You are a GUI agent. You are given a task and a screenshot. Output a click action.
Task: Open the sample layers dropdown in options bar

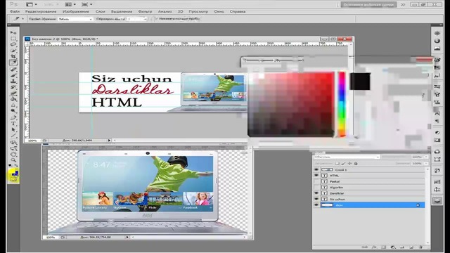pyautogui.click(x=137, y=19)
